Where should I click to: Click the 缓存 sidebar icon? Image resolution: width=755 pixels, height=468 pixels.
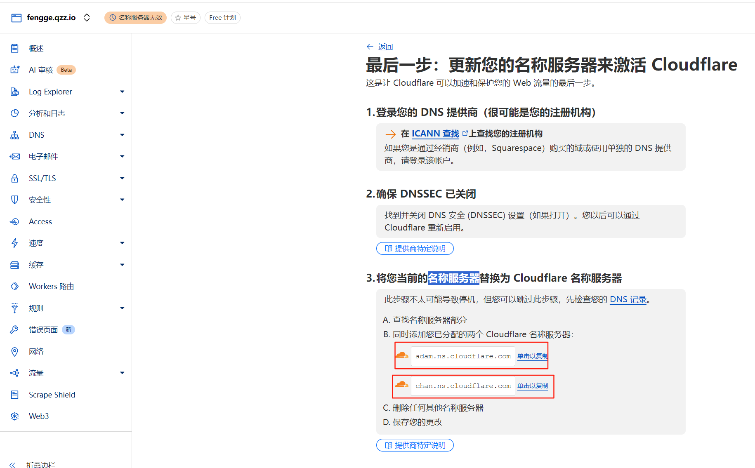pyautogui.click(x=14, y=265)
